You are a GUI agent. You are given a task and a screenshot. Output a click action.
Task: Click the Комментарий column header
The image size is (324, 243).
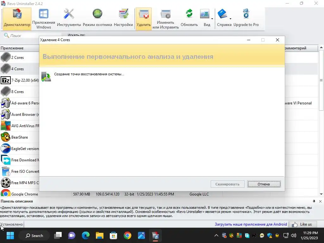[x=301, y=48]
